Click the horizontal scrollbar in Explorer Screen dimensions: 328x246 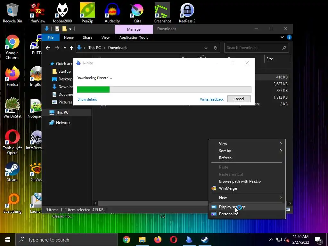(153, 203)
